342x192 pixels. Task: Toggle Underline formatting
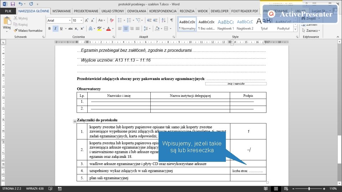61,28
